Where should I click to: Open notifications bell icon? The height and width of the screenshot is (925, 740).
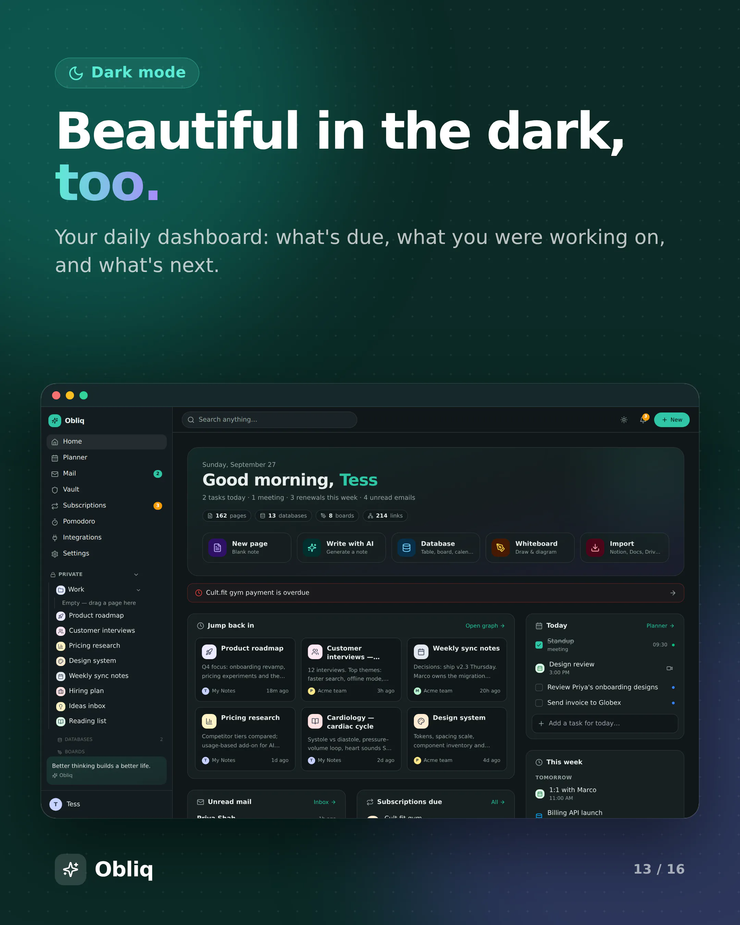pyautogui.click(x=643, y=420)
